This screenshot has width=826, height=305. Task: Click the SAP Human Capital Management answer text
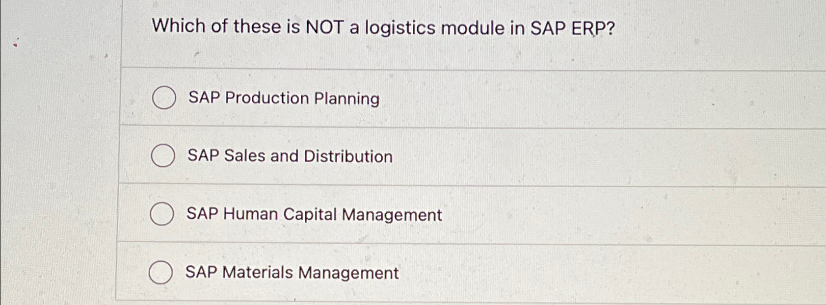coord(313,214)
